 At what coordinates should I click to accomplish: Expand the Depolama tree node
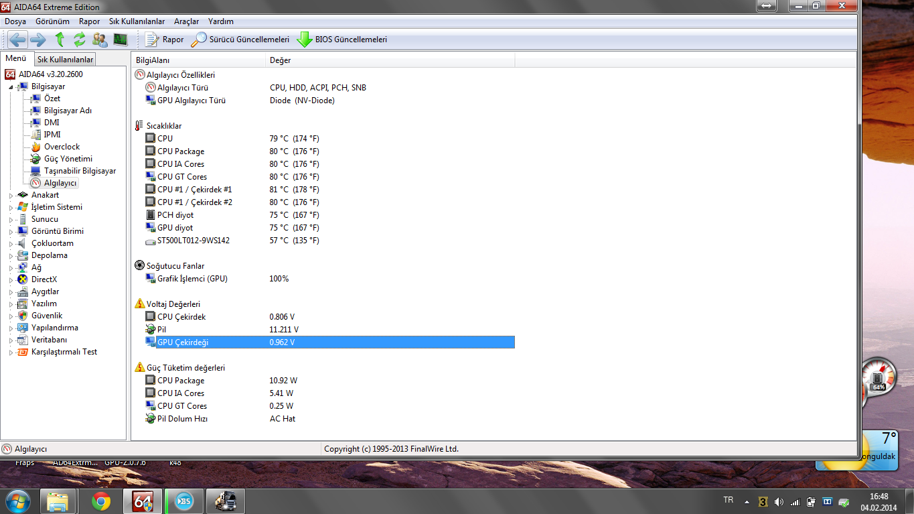(11, 256)
